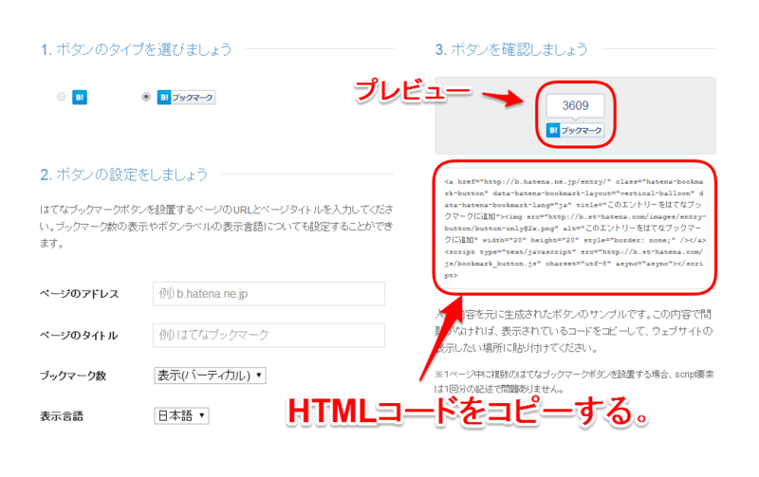Select the icon-only B! button type radio
Screen dimensions: 759x477
[61, 97]
